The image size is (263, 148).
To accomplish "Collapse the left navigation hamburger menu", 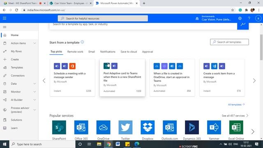I will tap(5, 27).
